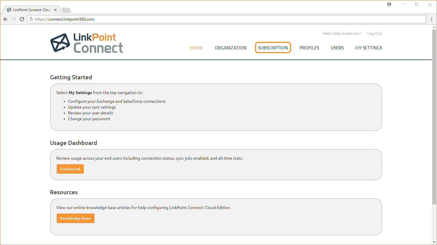
Task: Reload the page with the refresh icon
Action: pos(22,19)
